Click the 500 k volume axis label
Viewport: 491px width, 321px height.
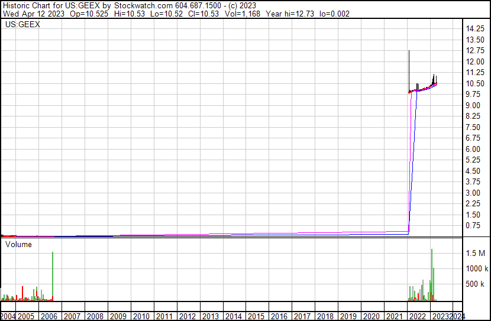476,284
